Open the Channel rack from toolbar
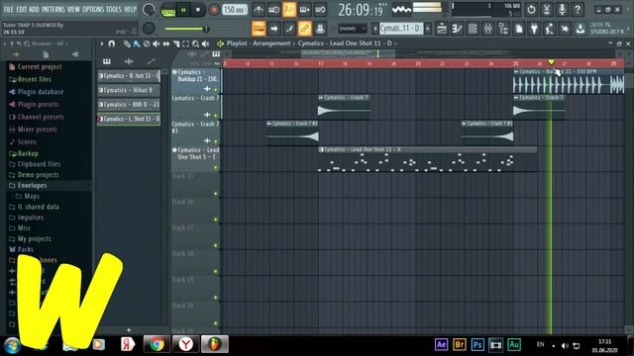Screen dimensions: 634x356 click(473, 29)
